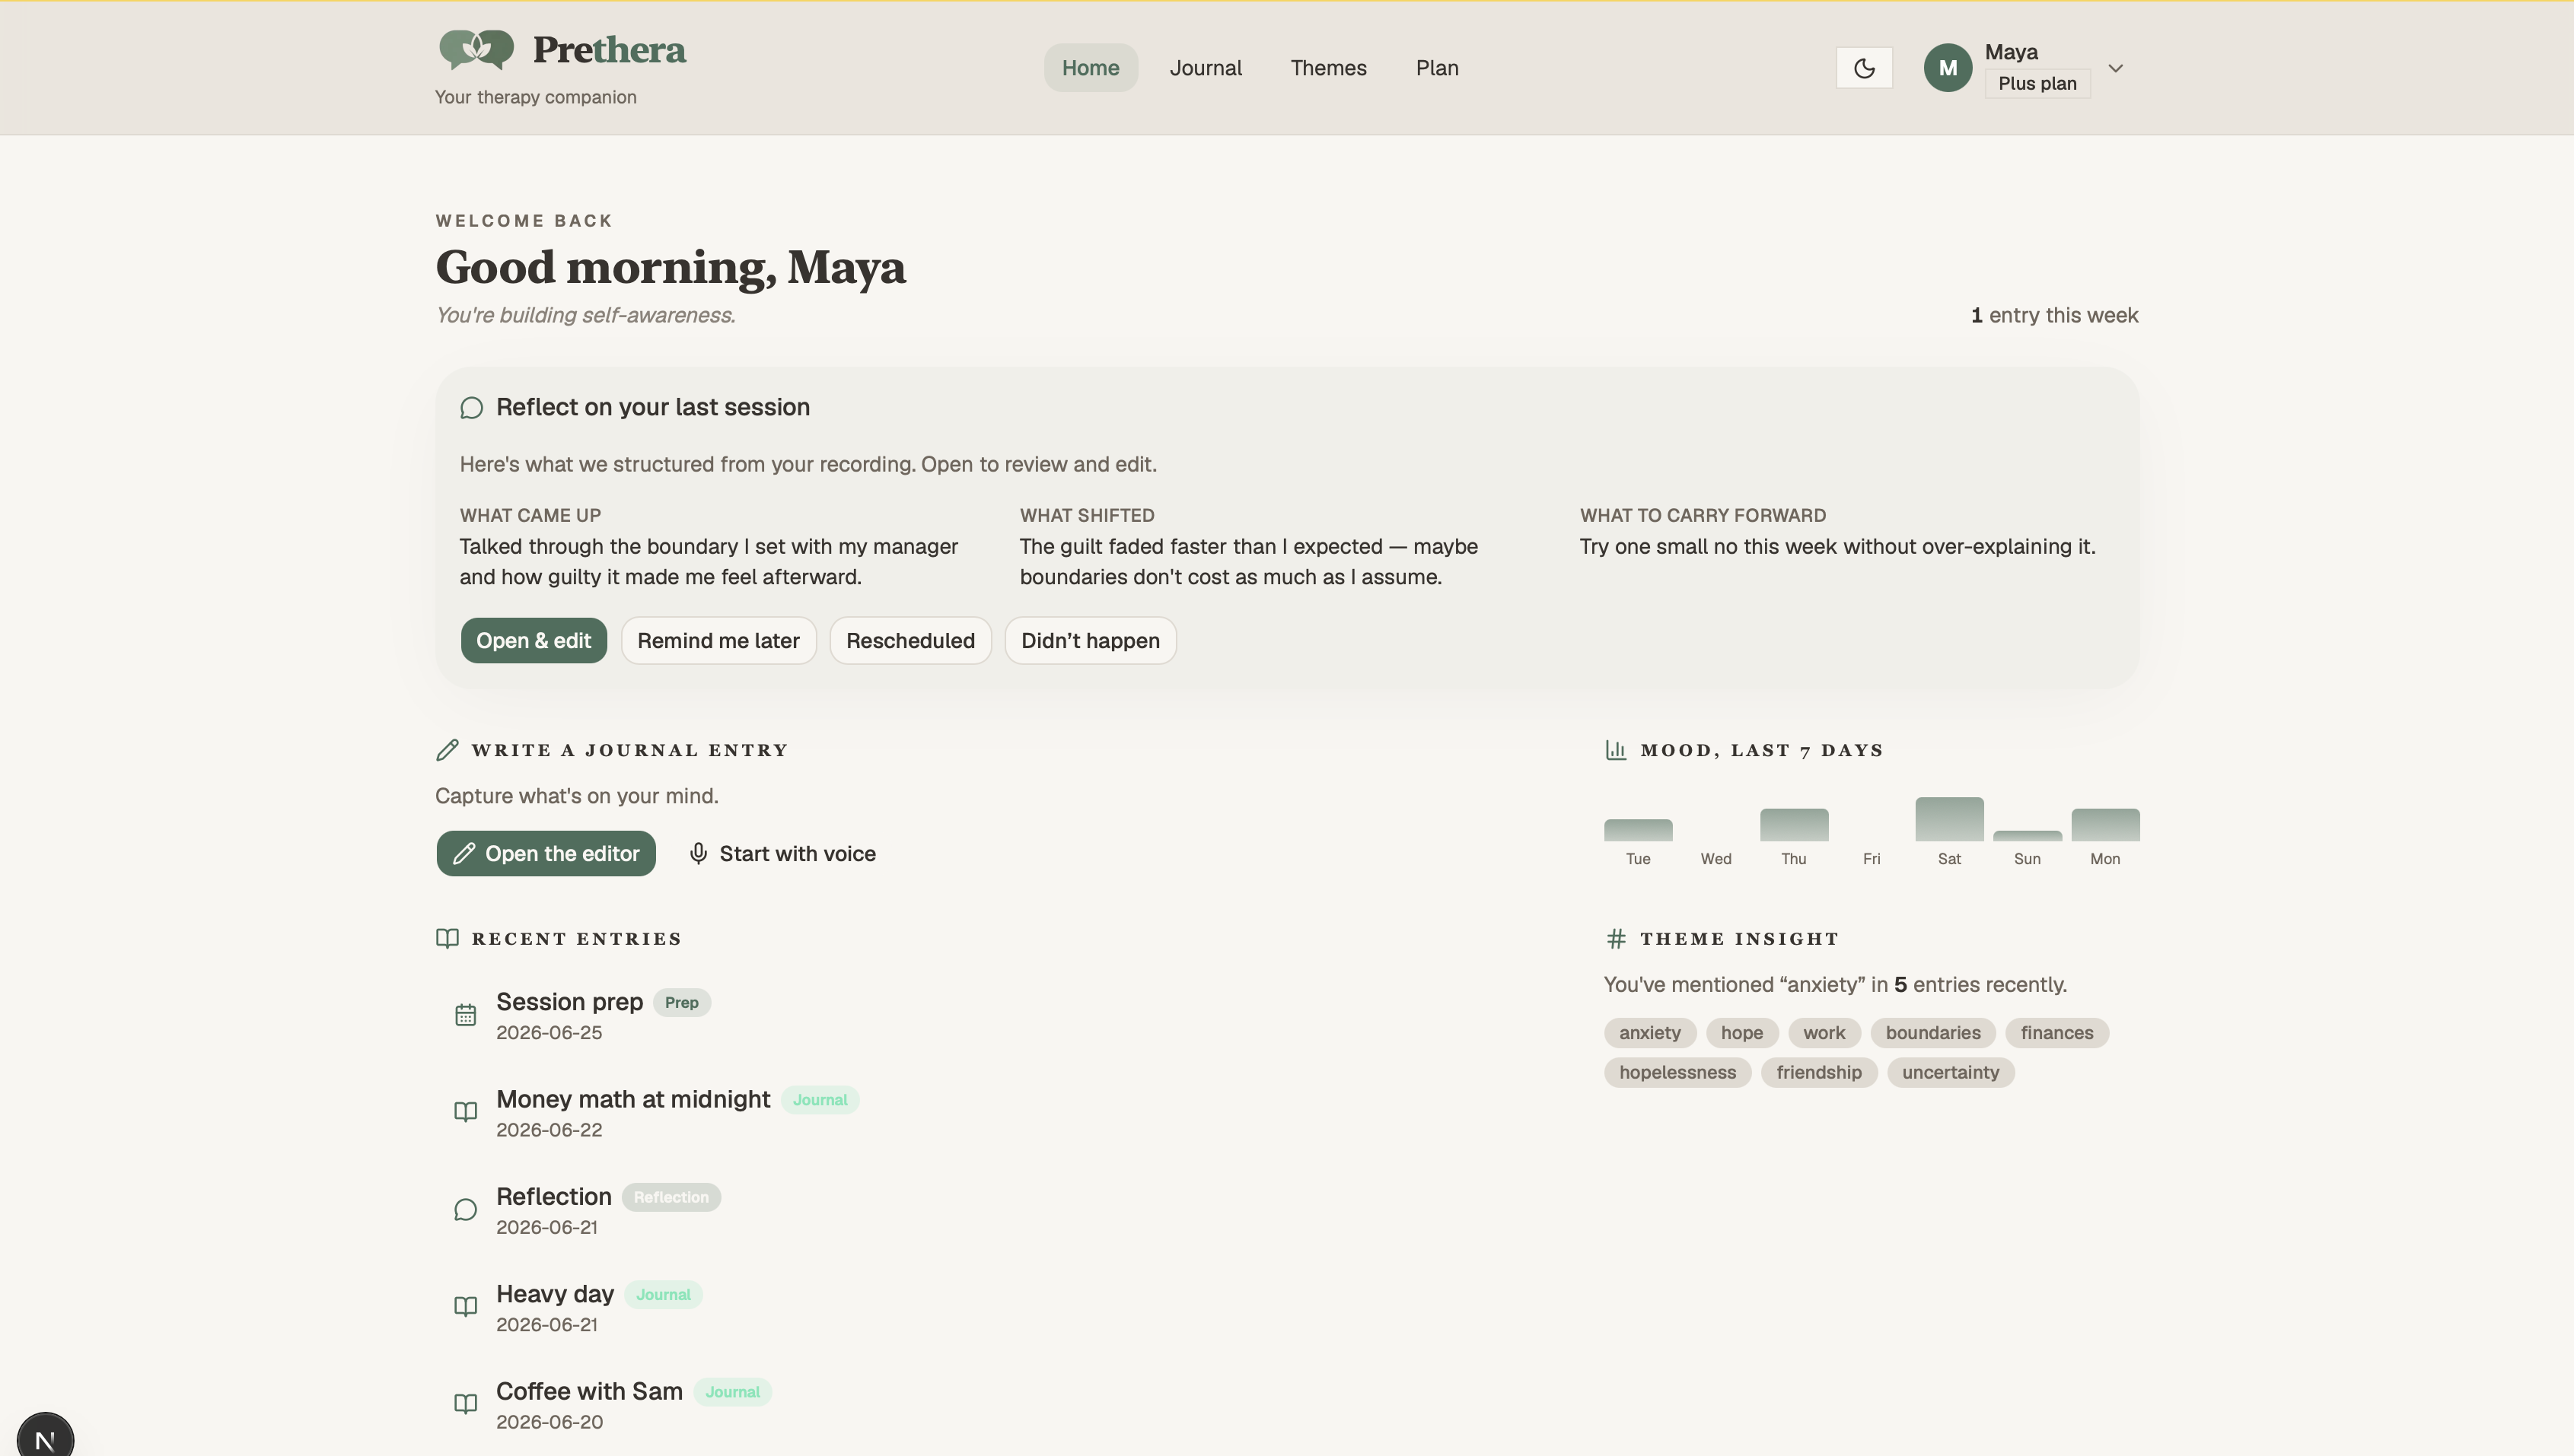The width and height of the screenshot is (2574, 1456).
Task: Click the Sunday mood bar
Action: click(x=2027, y=836)
